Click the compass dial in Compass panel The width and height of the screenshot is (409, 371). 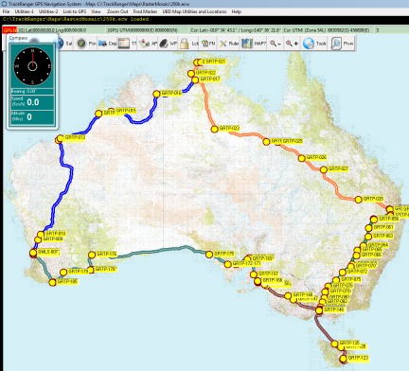click(32, 66)
